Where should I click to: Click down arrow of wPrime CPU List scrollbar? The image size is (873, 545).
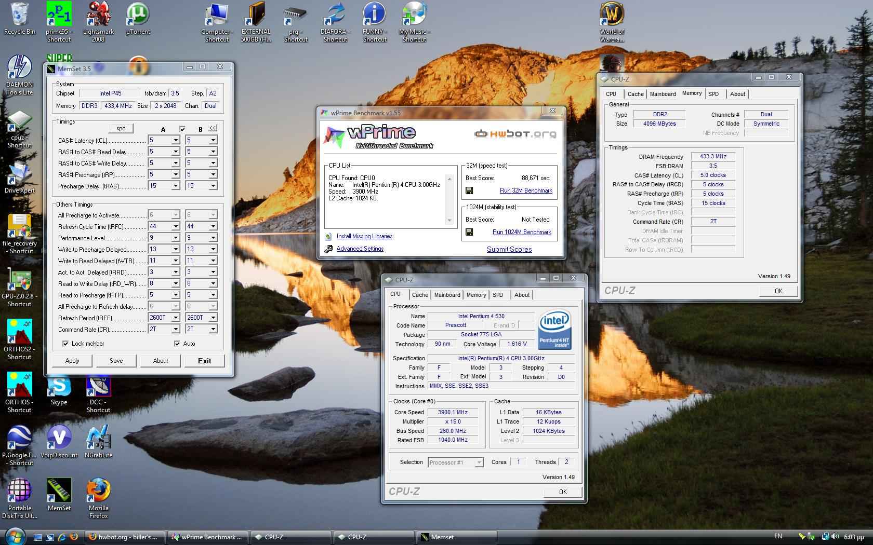[450, 221]
